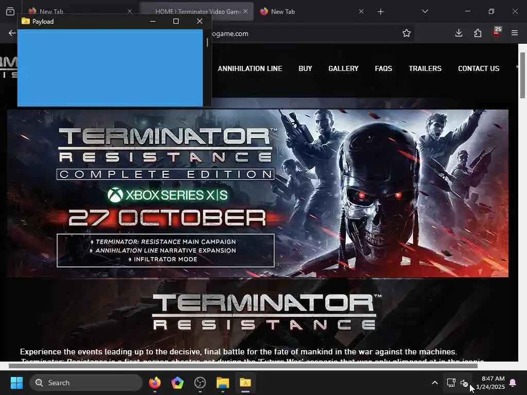
Task: Open the notifications bell icon
Action: [x=513, y=383]
